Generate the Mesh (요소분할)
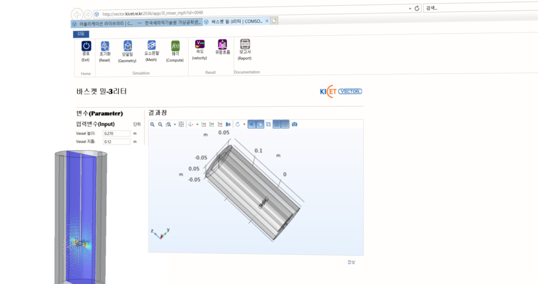The height and width of the screenshot is (284, 538). pyautogui.click(x=151, y=46)
